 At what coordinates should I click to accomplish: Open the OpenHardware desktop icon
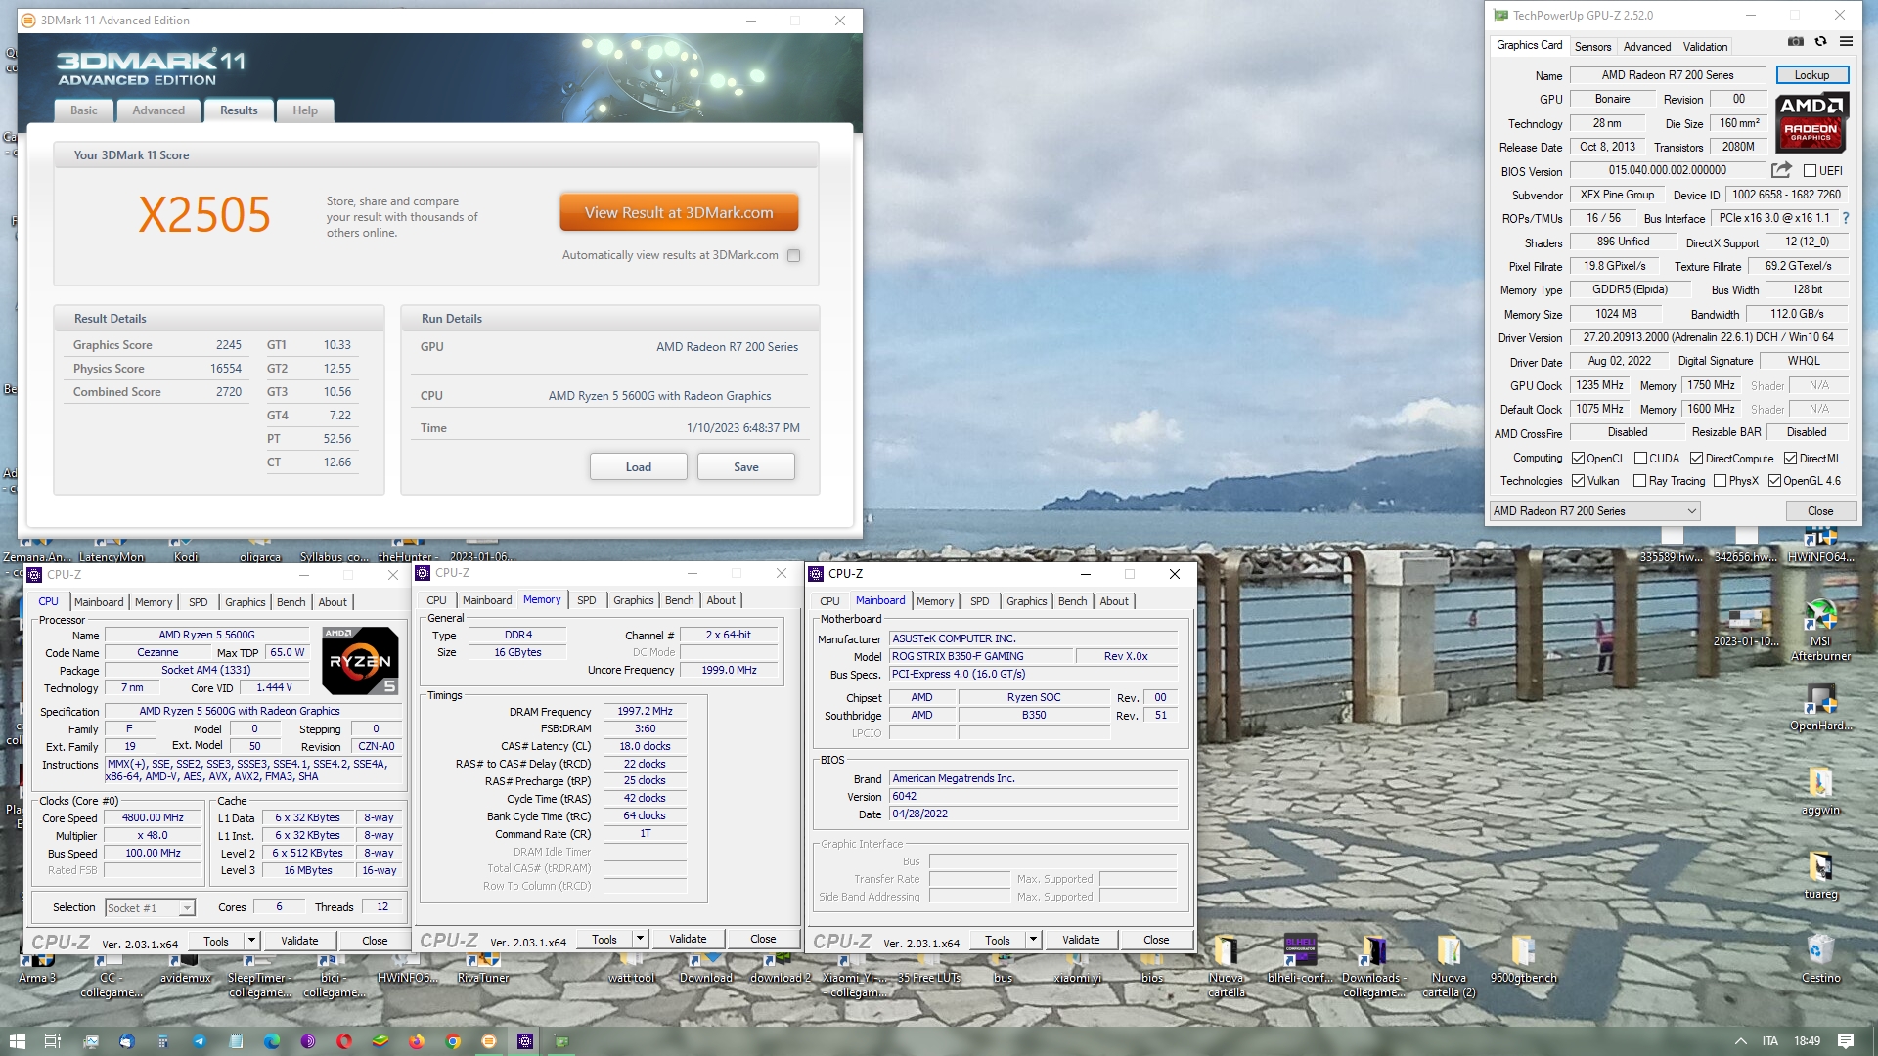click(1820, 708)
